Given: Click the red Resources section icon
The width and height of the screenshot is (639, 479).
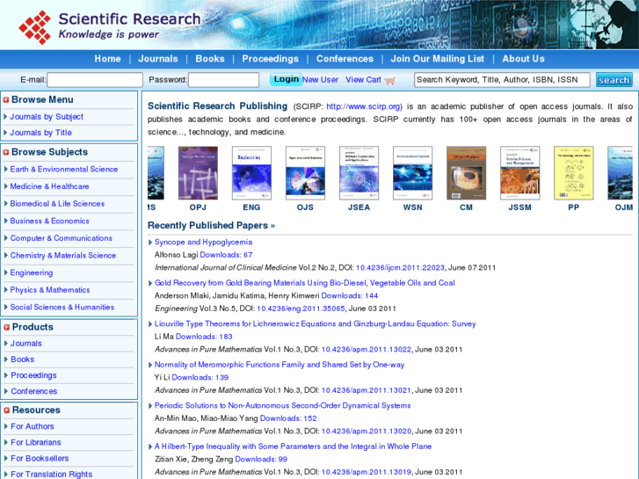Looking at the screenshot, I should [x=6, y=410].
